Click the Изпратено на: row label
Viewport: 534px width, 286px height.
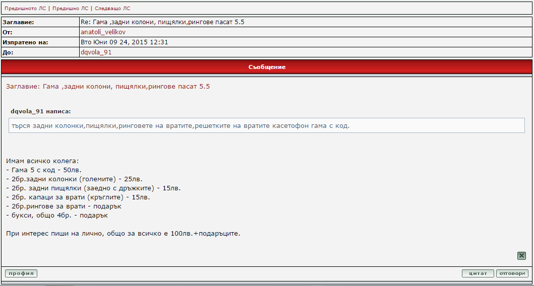pos(25,42)
